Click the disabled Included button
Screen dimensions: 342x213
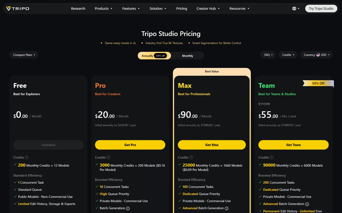pos(48,145)
